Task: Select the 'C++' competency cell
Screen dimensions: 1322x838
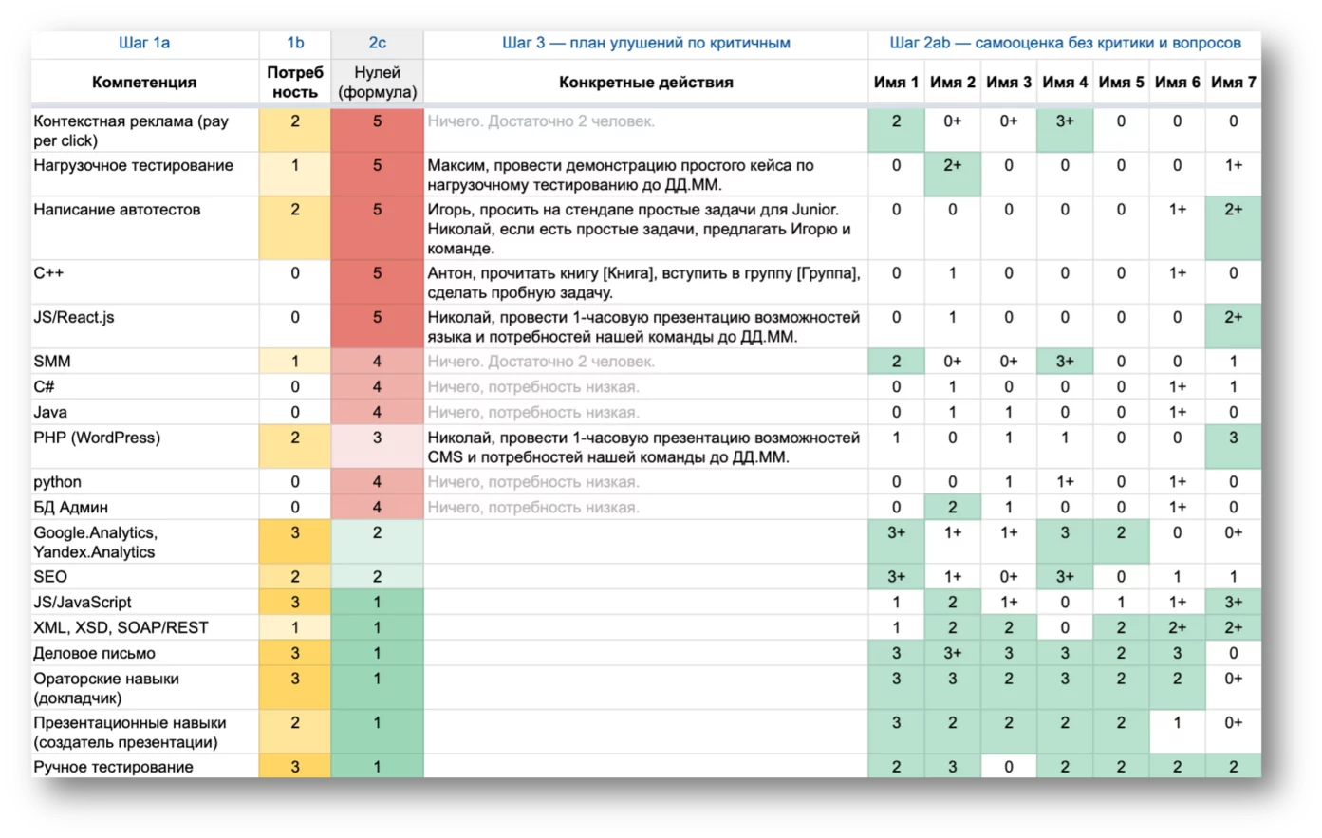Action: [x=144, y=282]
